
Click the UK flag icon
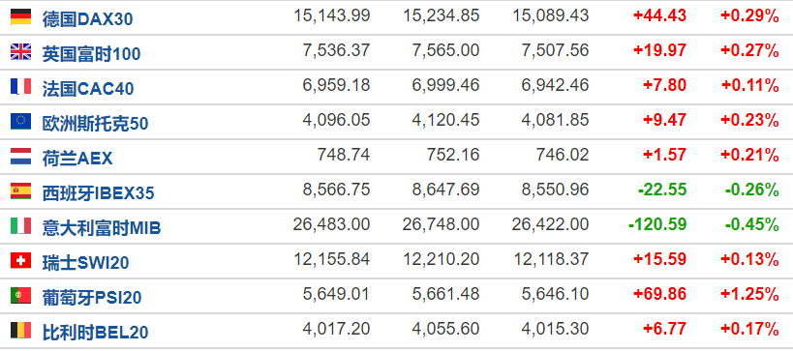(20, 51)
